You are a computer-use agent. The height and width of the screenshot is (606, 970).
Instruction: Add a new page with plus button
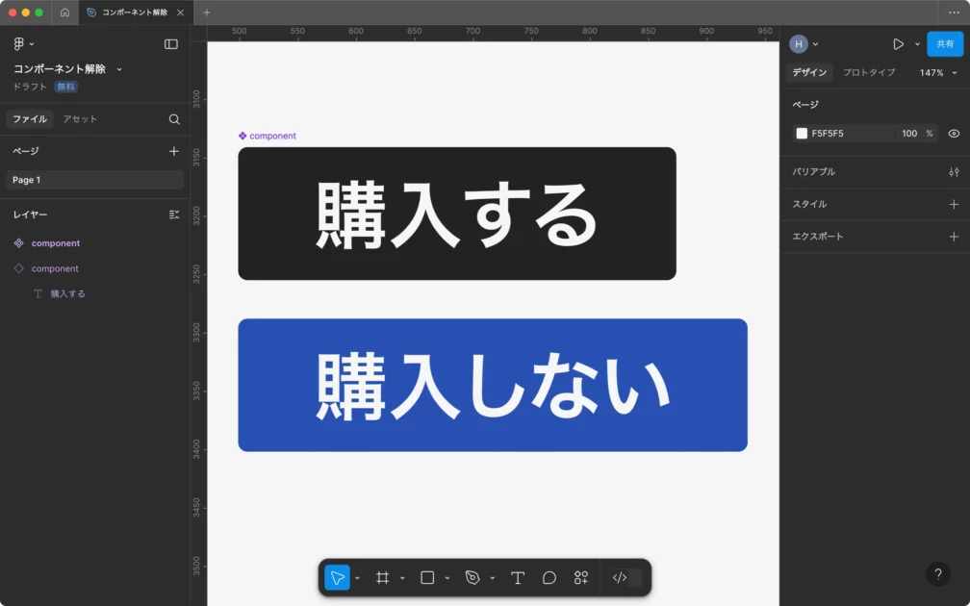(x=174, y=151)
